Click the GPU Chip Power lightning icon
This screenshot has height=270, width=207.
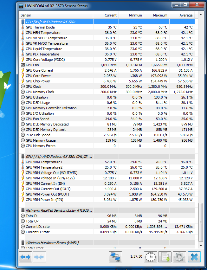[23, 81]
